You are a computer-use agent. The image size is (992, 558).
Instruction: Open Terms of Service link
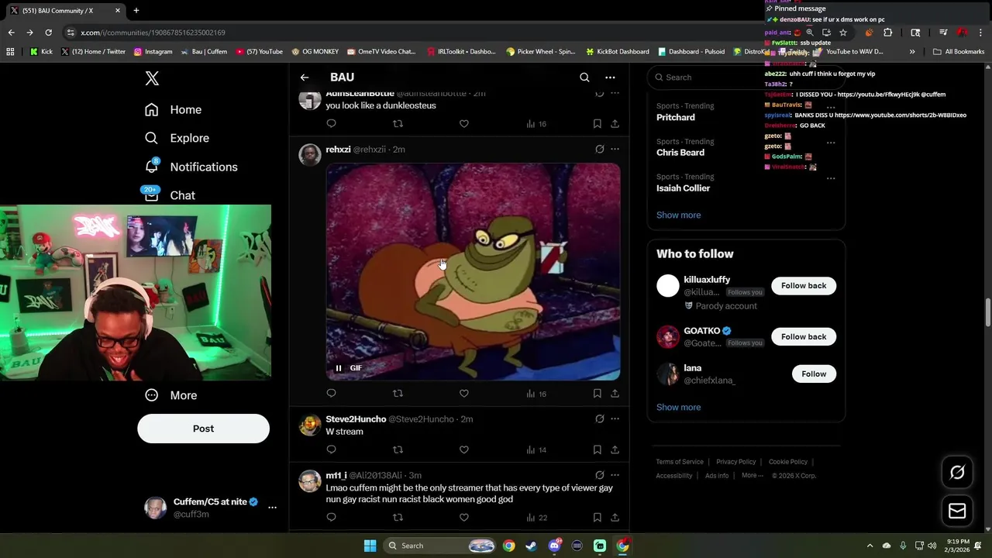(x=680, y=462)
